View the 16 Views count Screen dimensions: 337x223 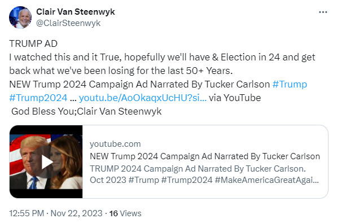(x=125, y=213)
